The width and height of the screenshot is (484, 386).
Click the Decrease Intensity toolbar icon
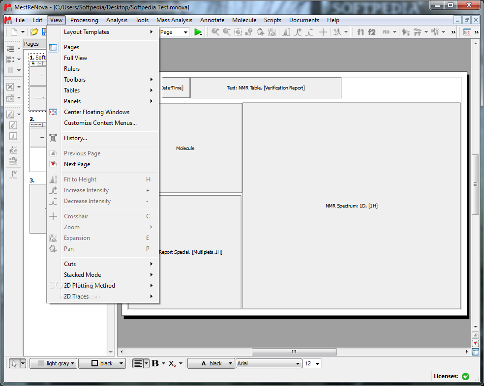[x=309, y=32]
